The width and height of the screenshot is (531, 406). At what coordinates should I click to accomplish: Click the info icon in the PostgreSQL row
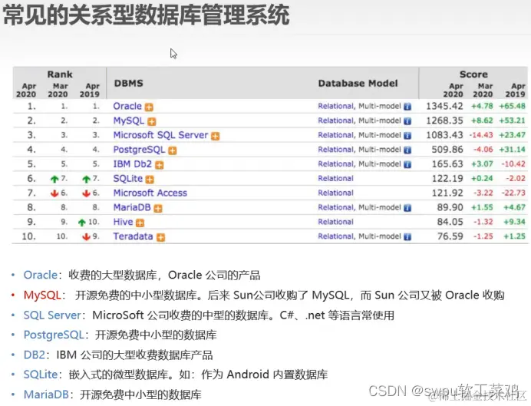click(x=407, y=150)
